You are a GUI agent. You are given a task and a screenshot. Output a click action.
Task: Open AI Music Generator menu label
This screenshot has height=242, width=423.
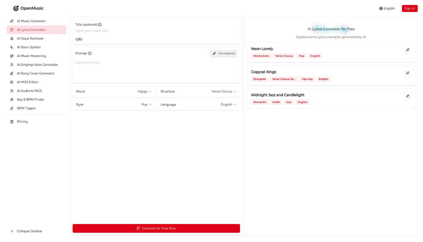coord(31,21)
